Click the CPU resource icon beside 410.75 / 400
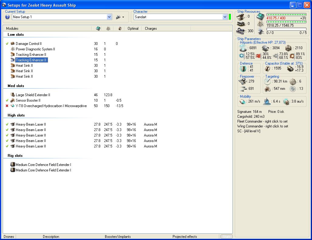Image resolution: width=312 pixels, height=240 pixels. click(x=260, y=17)
